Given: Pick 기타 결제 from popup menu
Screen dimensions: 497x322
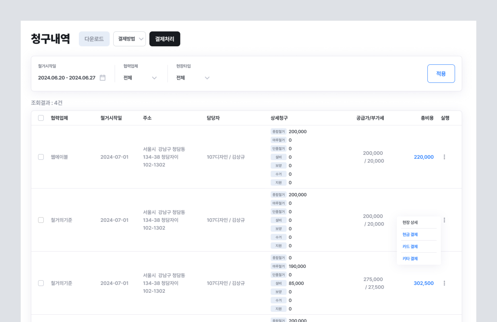Looking at the screenshot, I should 410,259.
